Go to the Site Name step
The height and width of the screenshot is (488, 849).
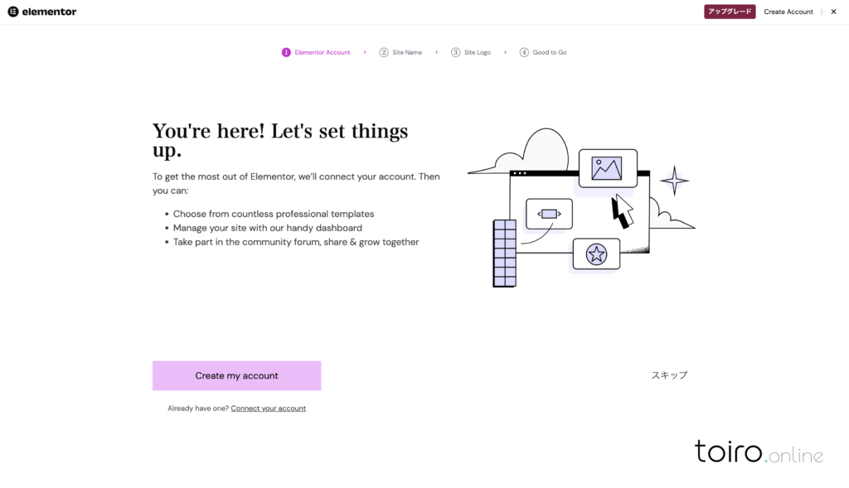coord(407,52)
